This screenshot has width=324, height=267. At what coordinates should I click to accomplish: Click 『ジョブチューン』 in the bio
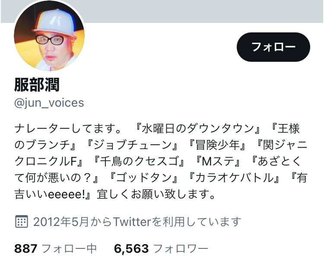(x=131, y=145)
